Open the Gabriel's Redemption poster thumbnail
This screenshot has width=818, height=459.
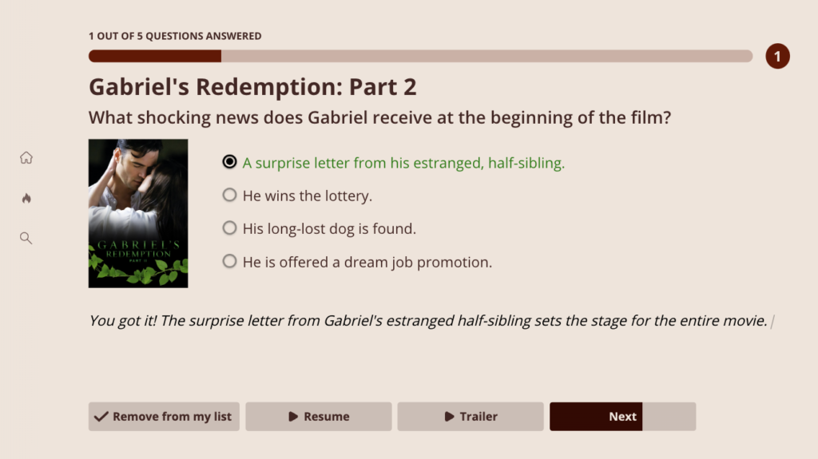[x=138, y=213]
